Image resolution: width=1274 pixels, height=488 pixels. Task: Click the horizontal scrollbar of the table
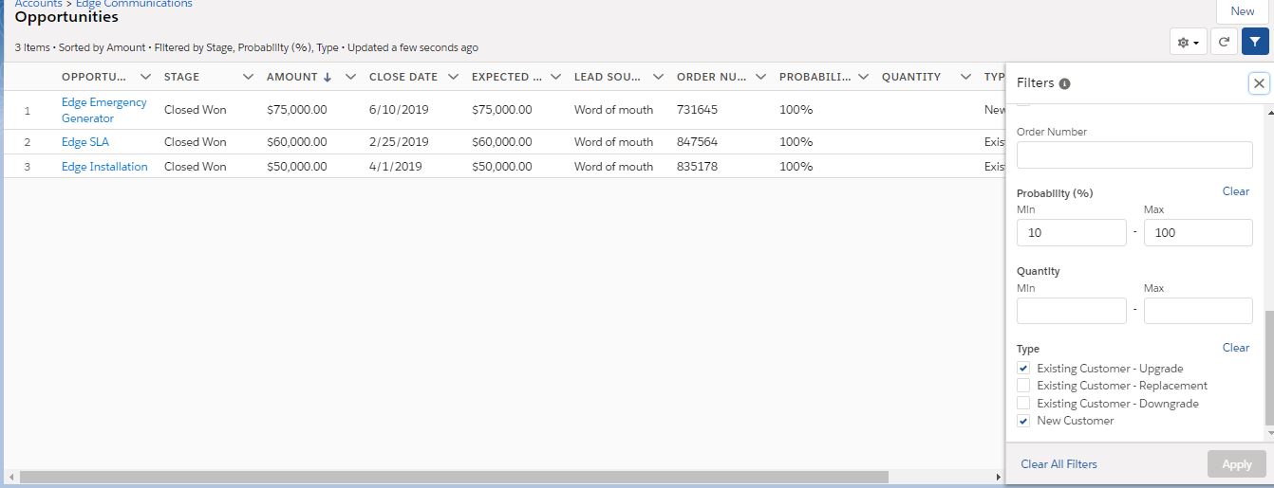(x=454, y=478)
